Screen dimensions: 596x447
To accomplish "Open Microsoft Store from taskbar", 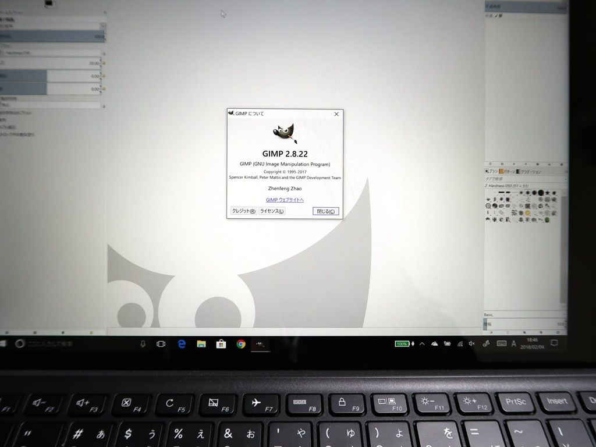I will pos(221,344).
